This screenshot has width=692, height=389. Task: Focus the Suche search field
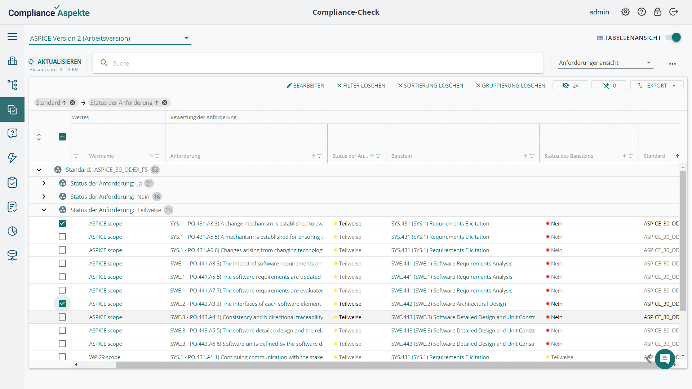318,63
